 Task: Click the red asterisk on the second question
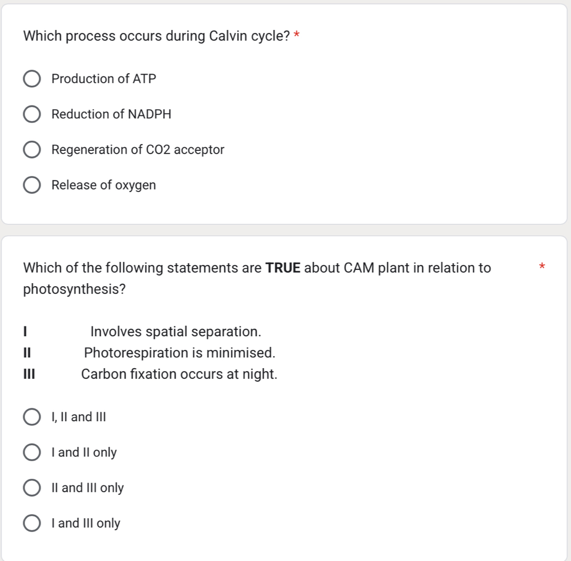click(542, 267)
